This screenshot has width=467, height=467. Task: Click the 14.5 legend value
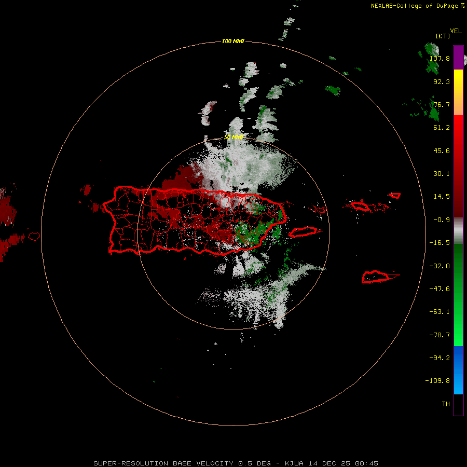pyautogui.click(x=442, y=197)
